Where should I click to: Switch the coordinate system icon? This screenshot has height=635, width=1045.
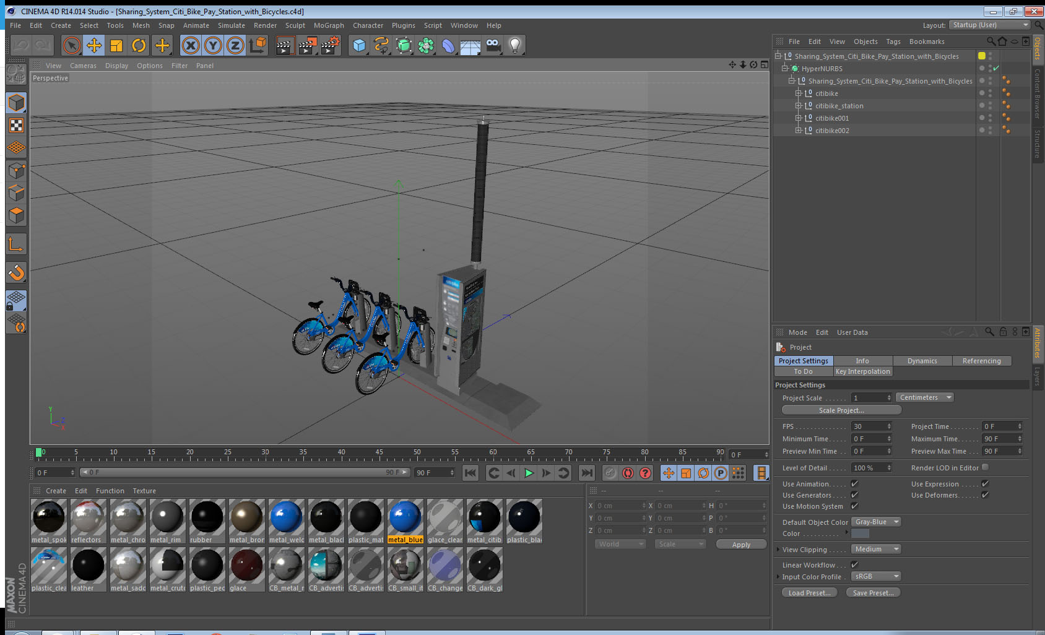[258, 45]
